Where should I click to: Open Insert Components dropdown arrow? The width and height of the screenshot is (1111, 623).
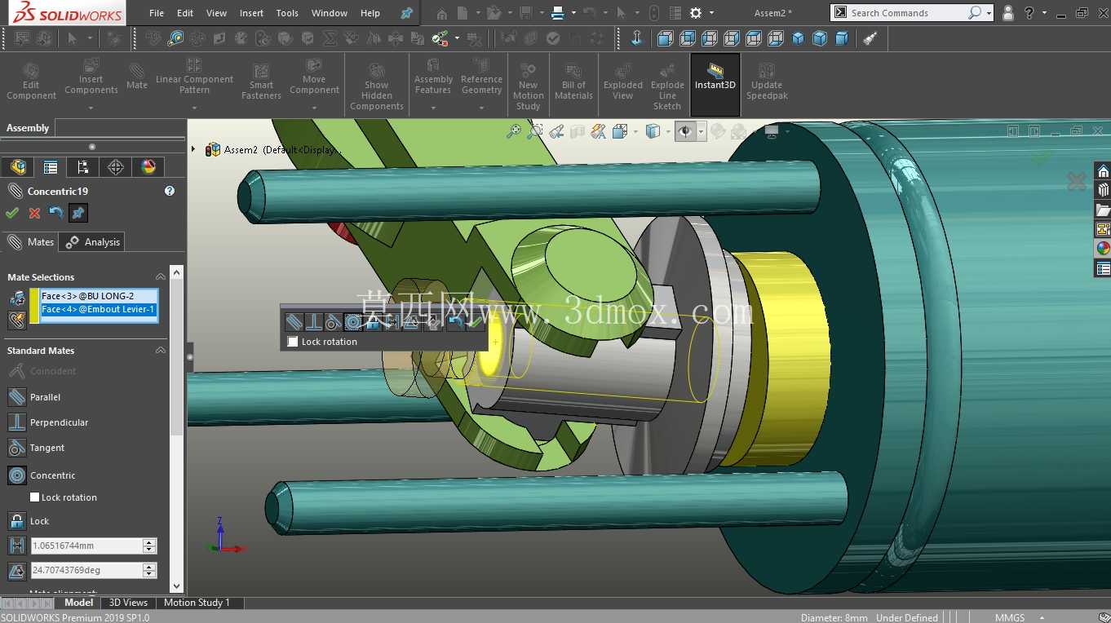click(x=91, y=108)
